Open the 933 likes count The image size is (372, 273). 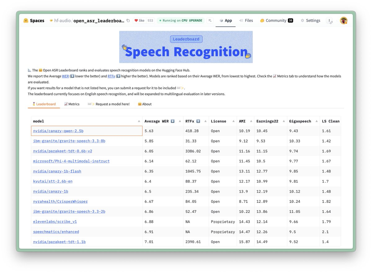tap(150, 21)
